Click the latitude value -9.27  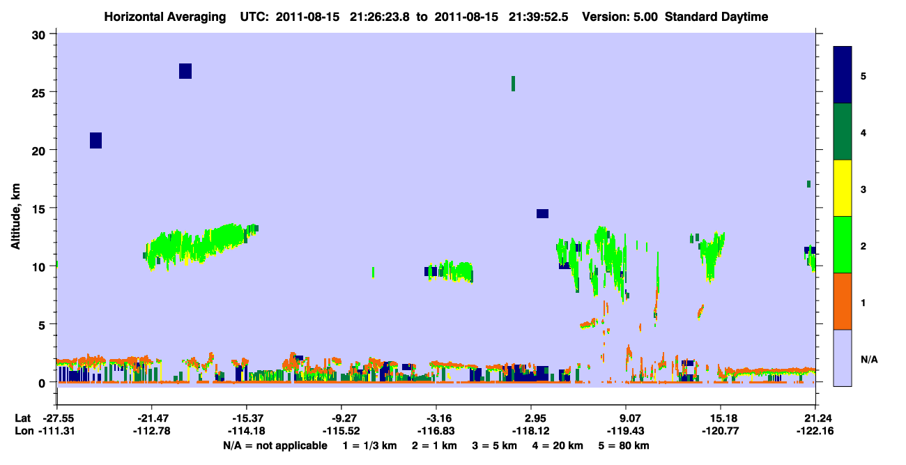pyautogui.click(x=341, y=418)
